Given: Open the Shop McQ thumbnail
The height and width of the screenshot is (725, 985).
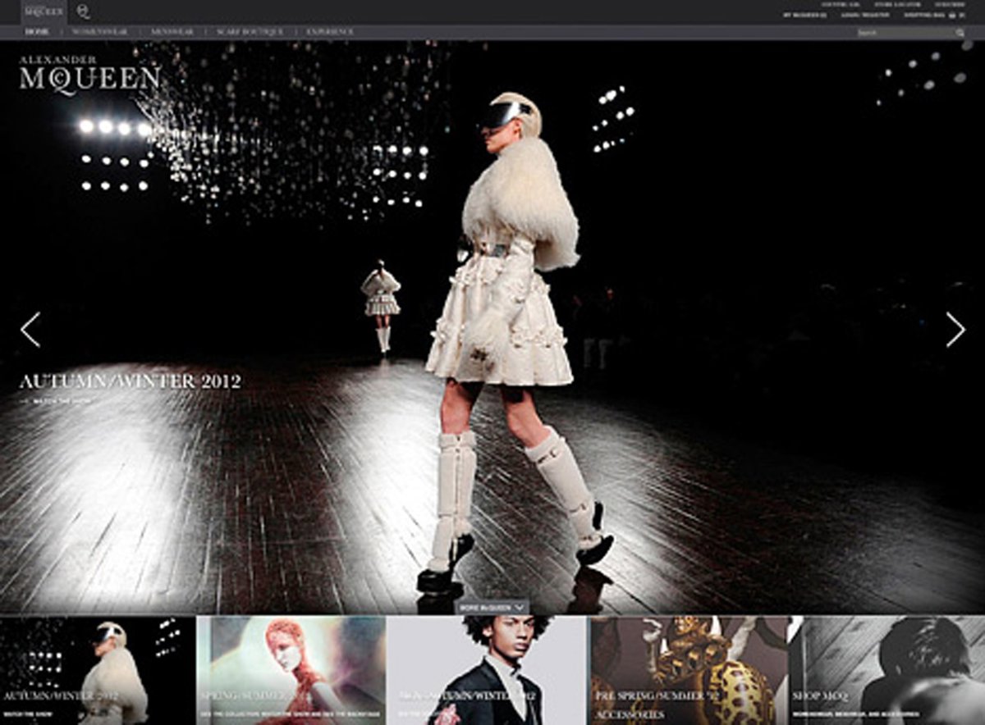Looking at the screenshot, I should (886, 670).
